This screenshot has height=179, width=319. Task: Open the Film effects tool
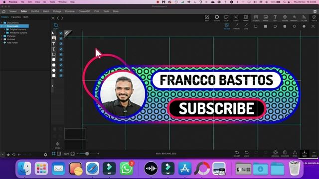point(226,18)
